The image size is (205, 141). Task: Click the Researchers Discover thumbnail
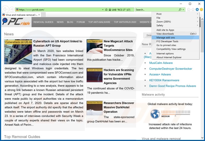(95, 108)
